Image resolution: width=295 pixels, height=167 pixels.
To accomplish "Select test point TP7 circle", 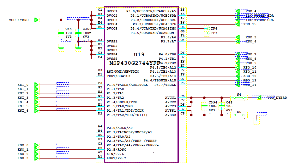I will [x=208, y=33].
